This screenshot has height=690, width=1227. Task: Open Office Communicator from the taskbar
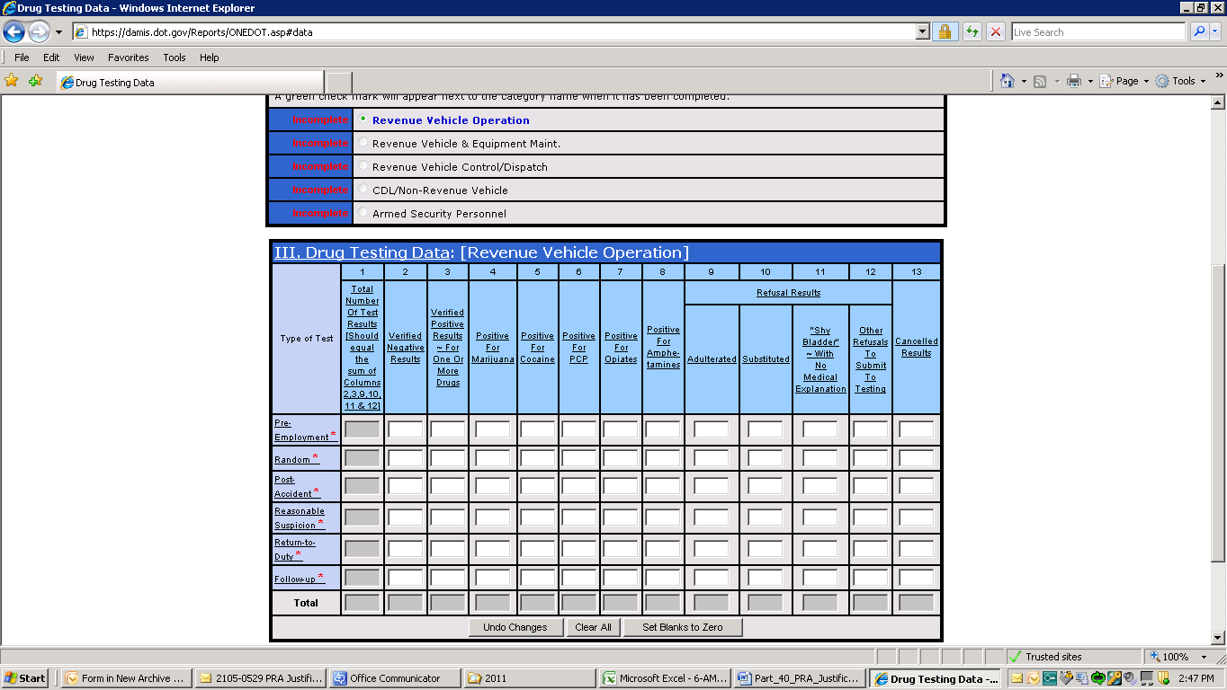(396, 678)
